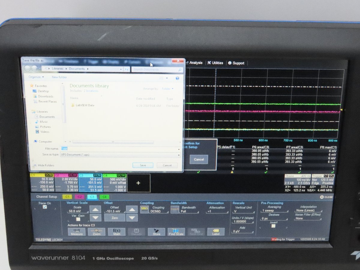This screenshot has width=360, height=270.
Task: Click the 50Ω coupling icon
Action: click(144, 210)
